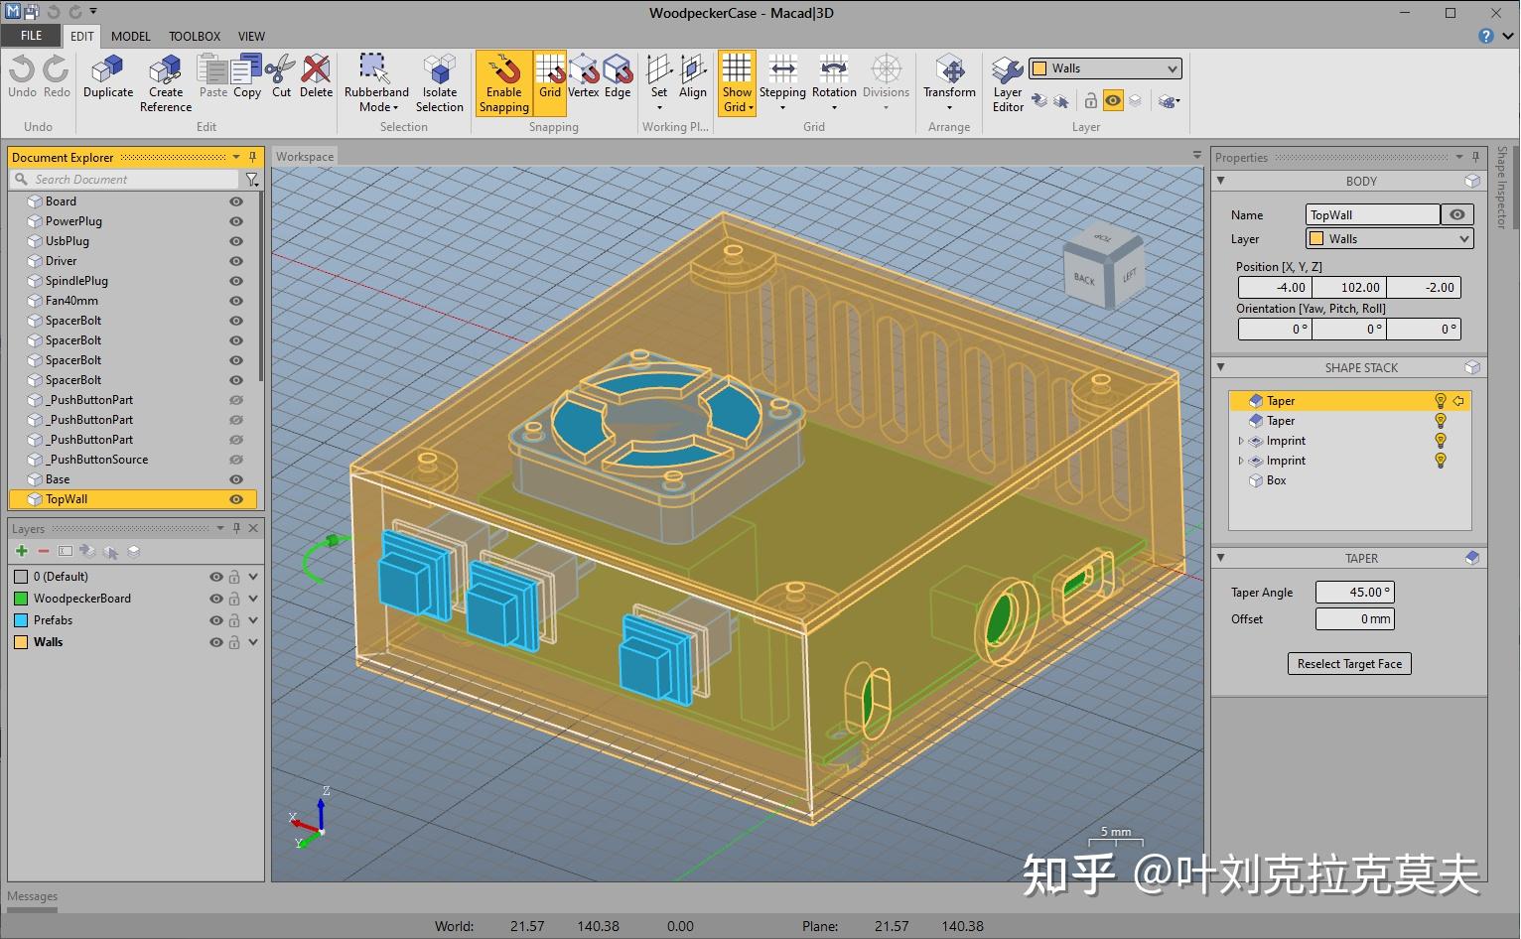The width and height of the screenshot is (1521, 939).
Task: Open the Transform tool
Action: (948, 79)
